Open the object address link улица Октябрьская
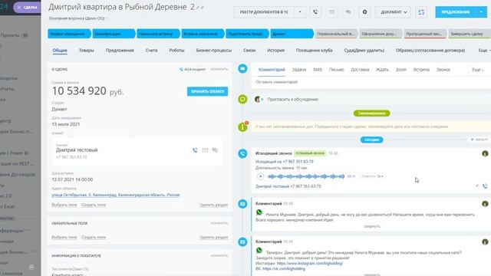Screen dimensions: 491x276 [116, 195]
